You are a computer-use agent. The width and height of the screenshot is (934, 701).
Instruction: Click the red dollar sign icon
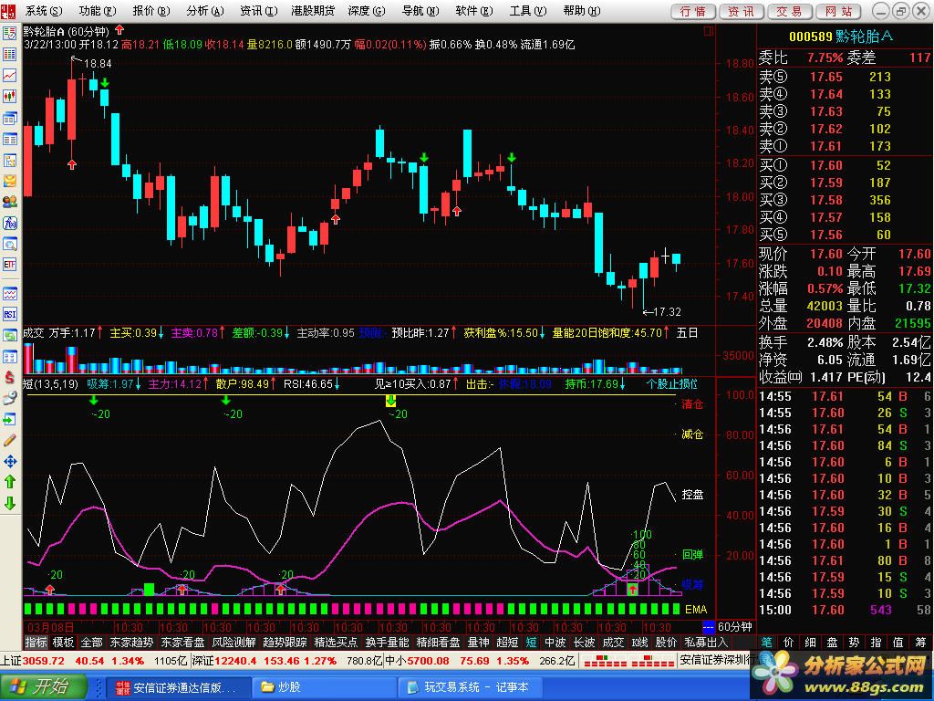(x=9, y=377)
